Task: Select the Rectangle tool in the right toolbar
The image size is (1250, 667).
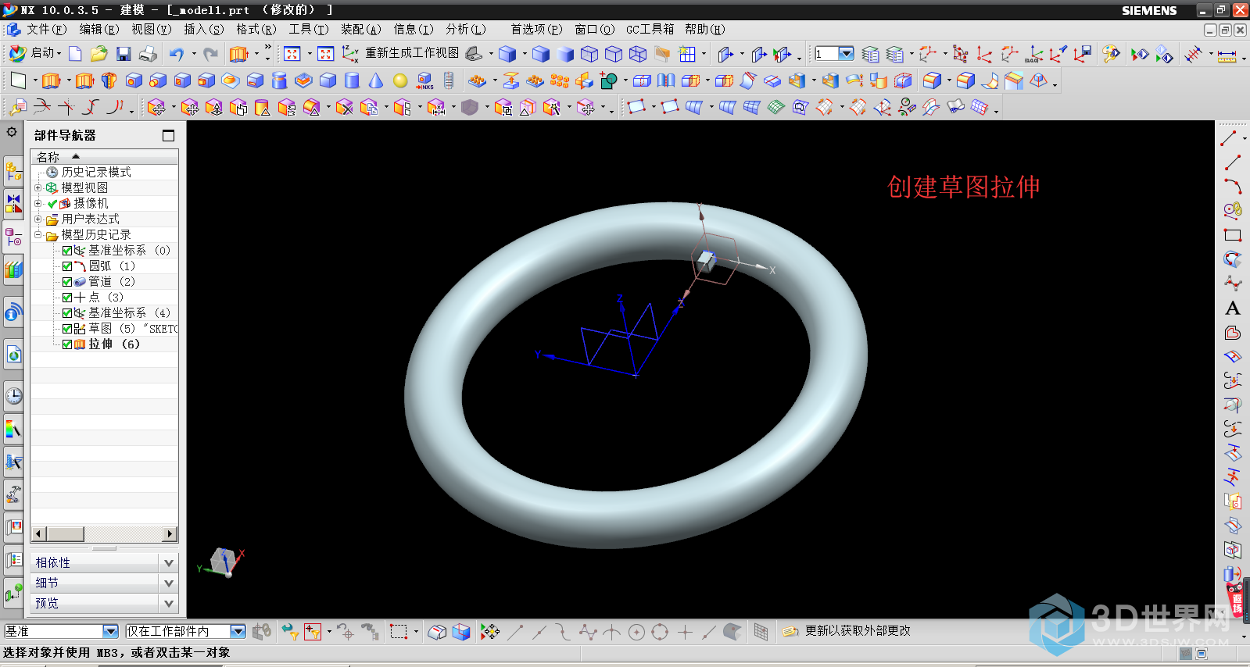Action: point(1233,235)
